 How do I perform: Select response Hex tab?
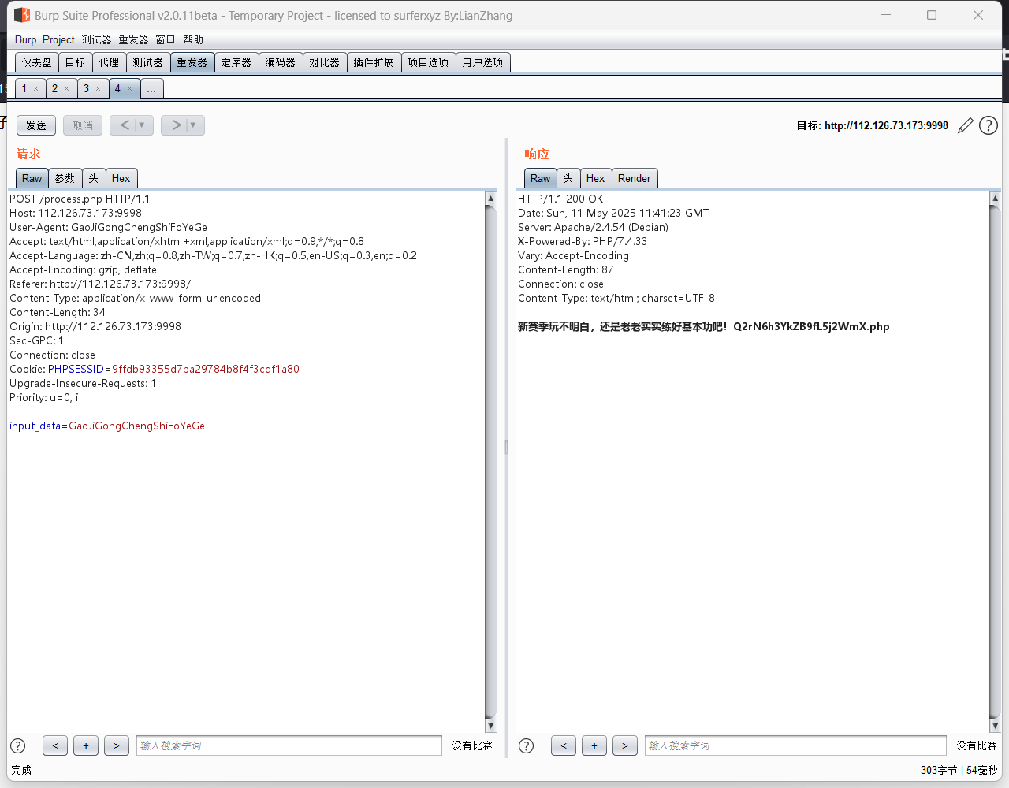596,179
